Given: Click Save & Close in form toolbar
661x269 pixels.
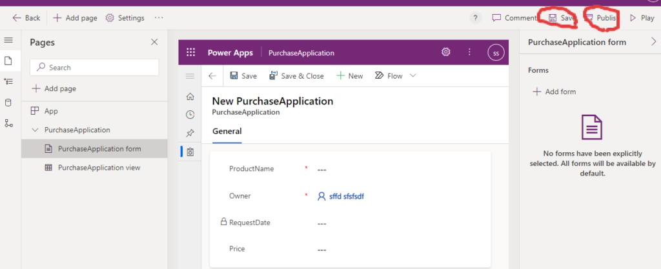Looking at the screenshot, I should [x=296, y=75].
